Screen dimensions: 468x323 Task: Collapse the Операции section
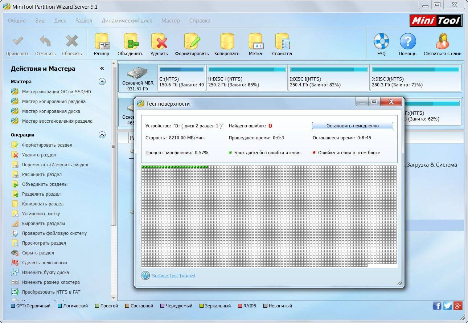[102, 135]
